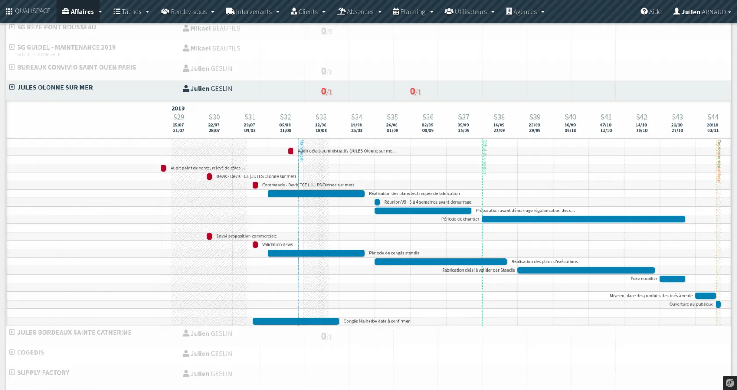Click the red Validation devis milestone marker
The height and width of the screenshot is (390, 737).
255,245
